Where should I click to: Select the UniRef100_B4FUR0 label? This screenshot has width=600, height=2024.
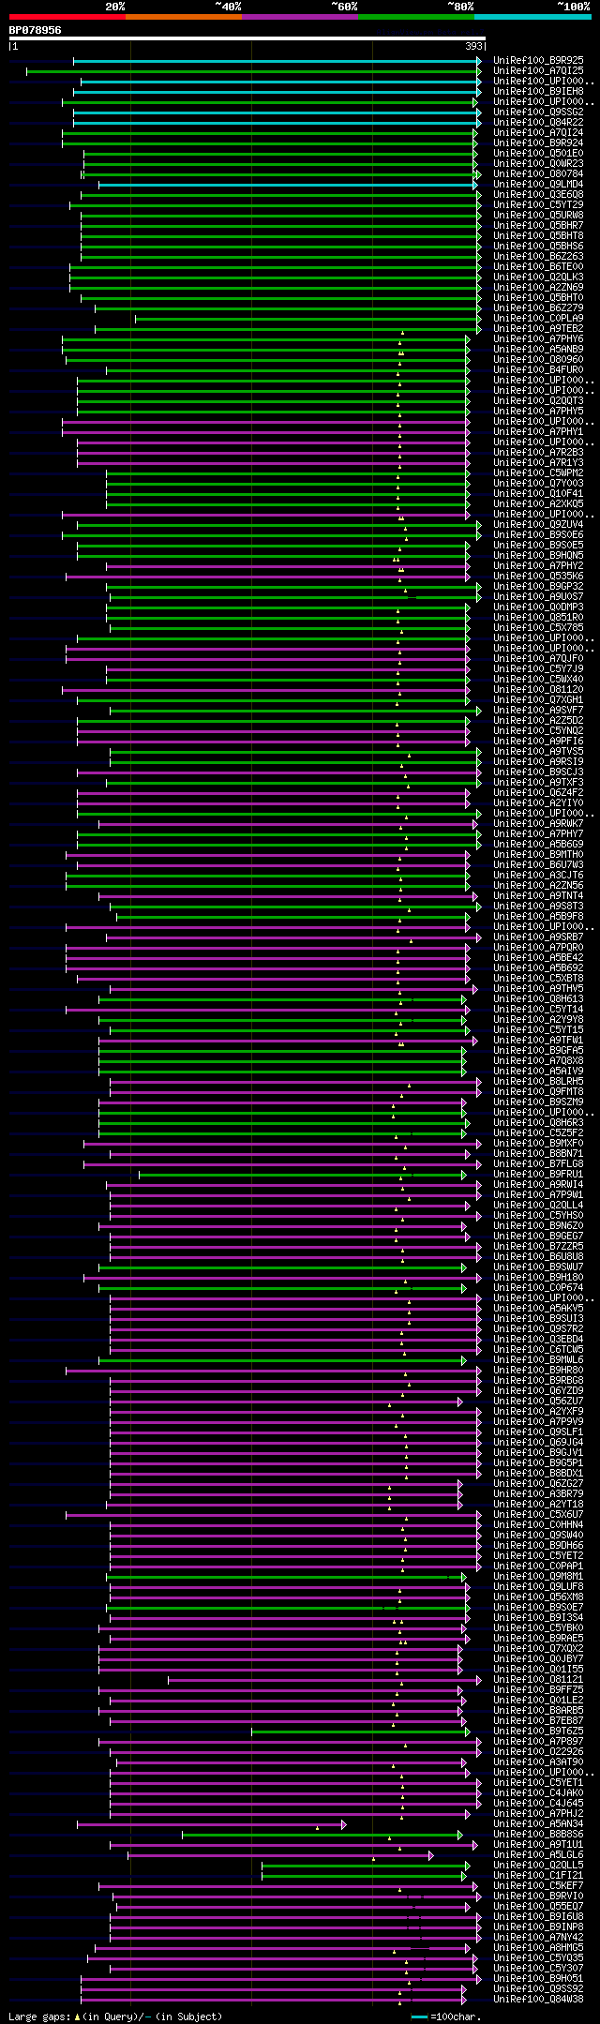point(538,369)
